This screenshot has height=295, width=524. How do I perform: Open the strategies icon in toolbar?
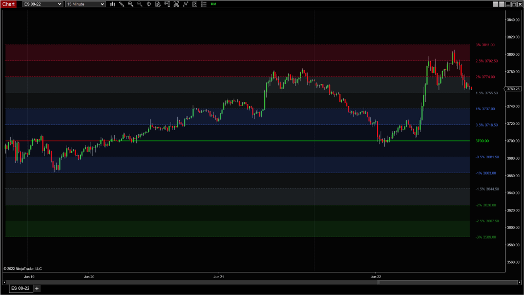point(195,4)
